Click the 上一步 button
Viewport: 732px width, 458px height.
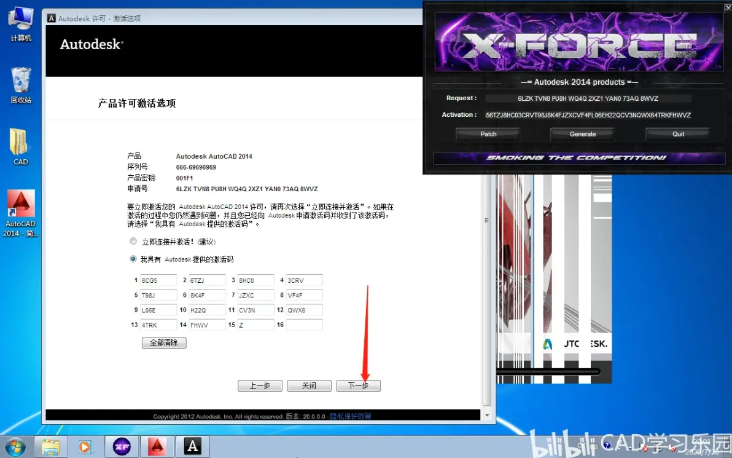pos(260,385)
